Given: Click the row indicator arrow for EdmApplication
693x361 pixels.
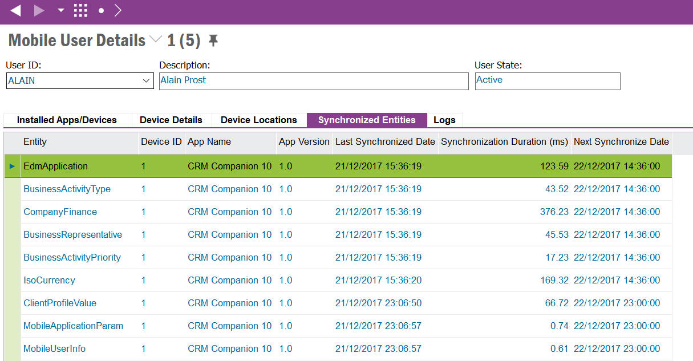Looking at the screenshot, I should click(x=12, y=166).
